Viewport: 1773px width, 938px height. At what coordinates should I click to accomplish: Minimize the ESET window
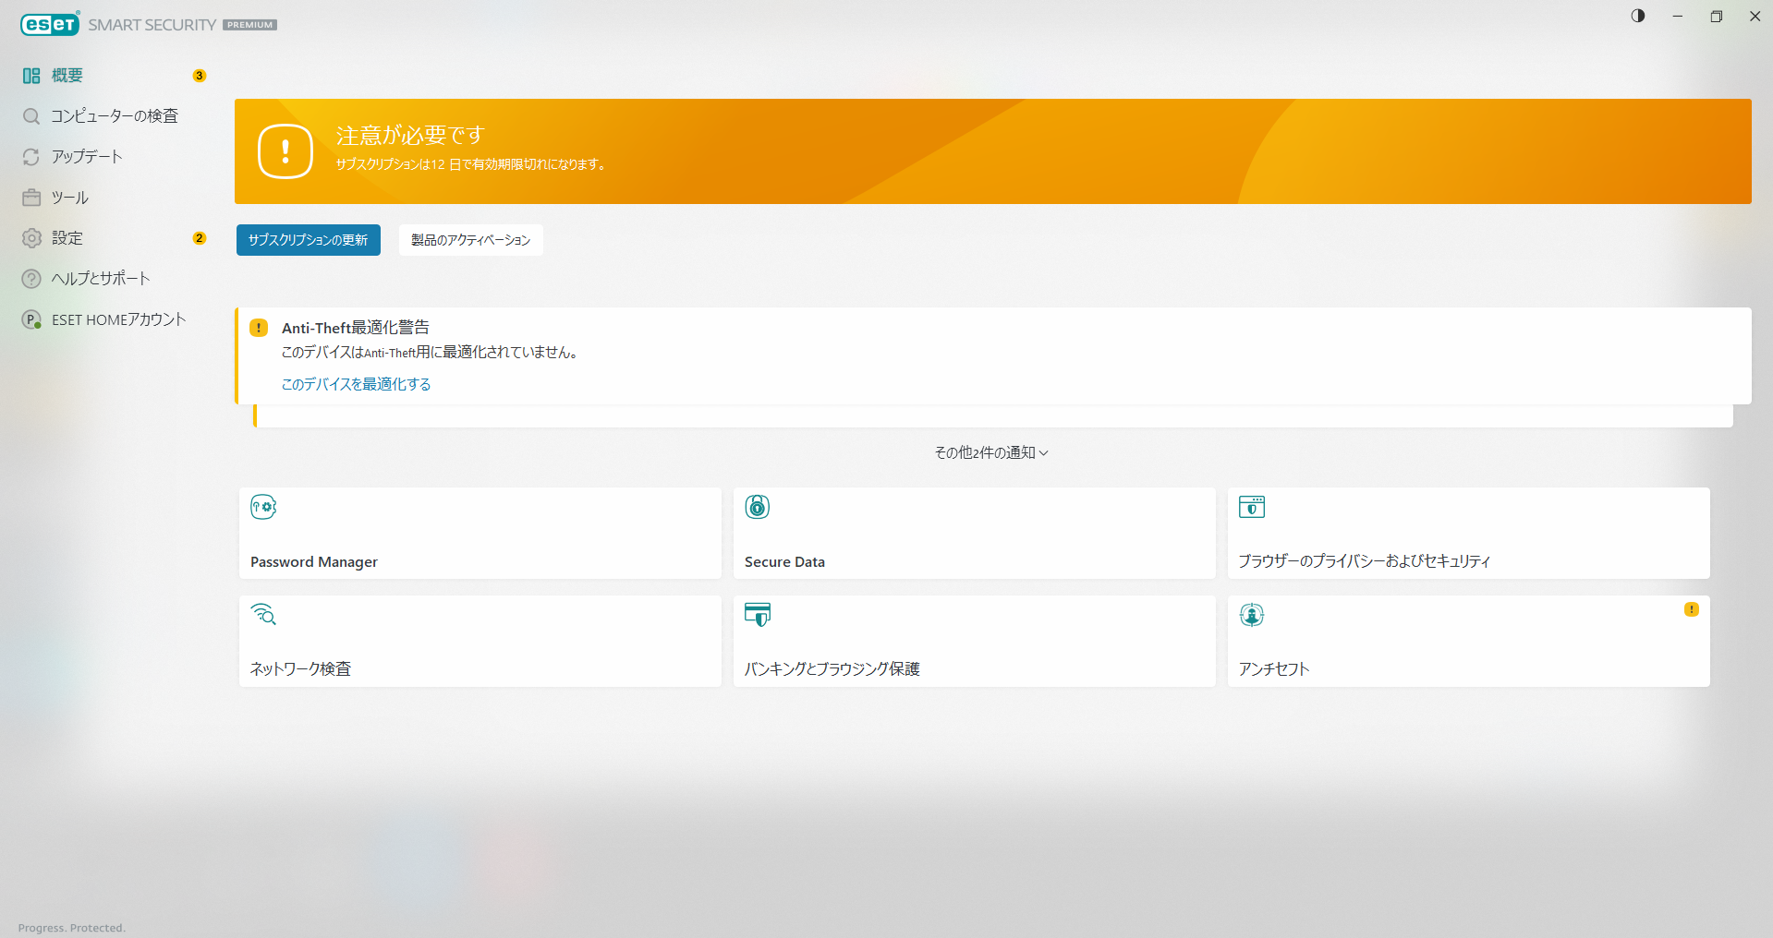coord(1678,16)
